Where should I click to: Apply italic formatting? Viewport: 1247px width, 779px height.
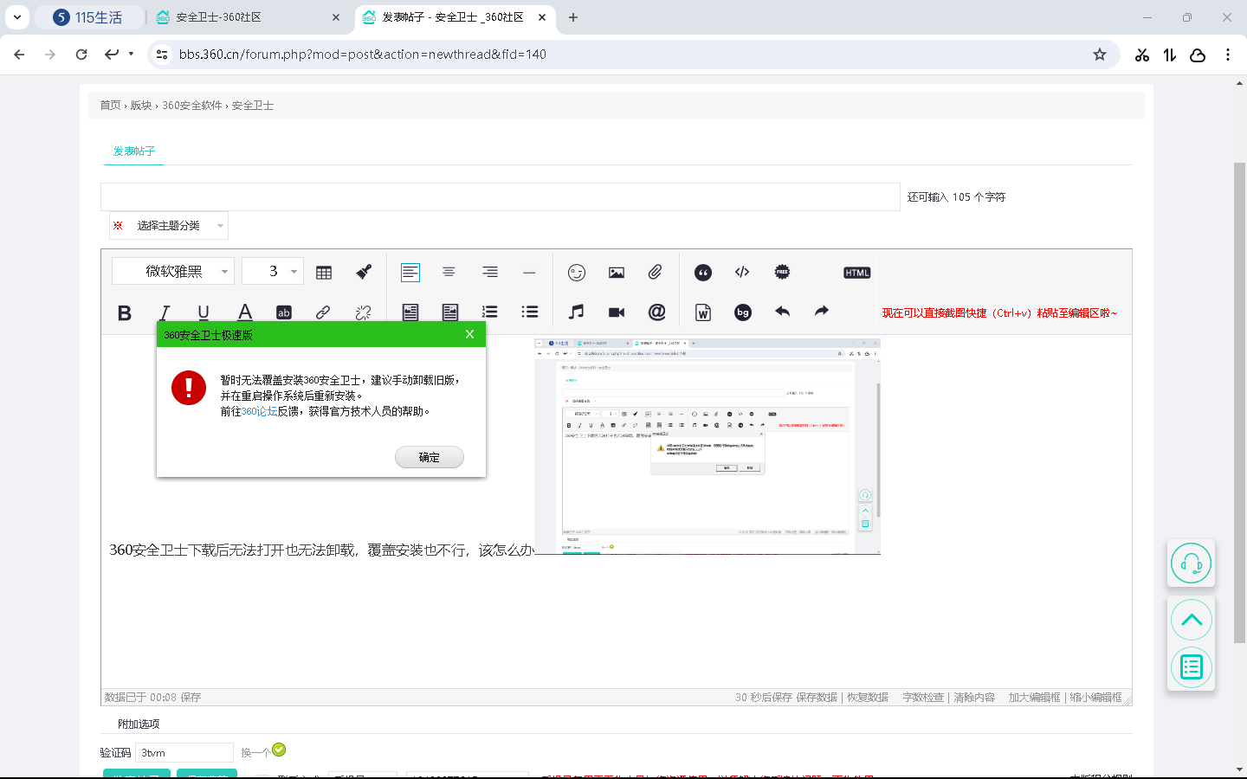165,312
